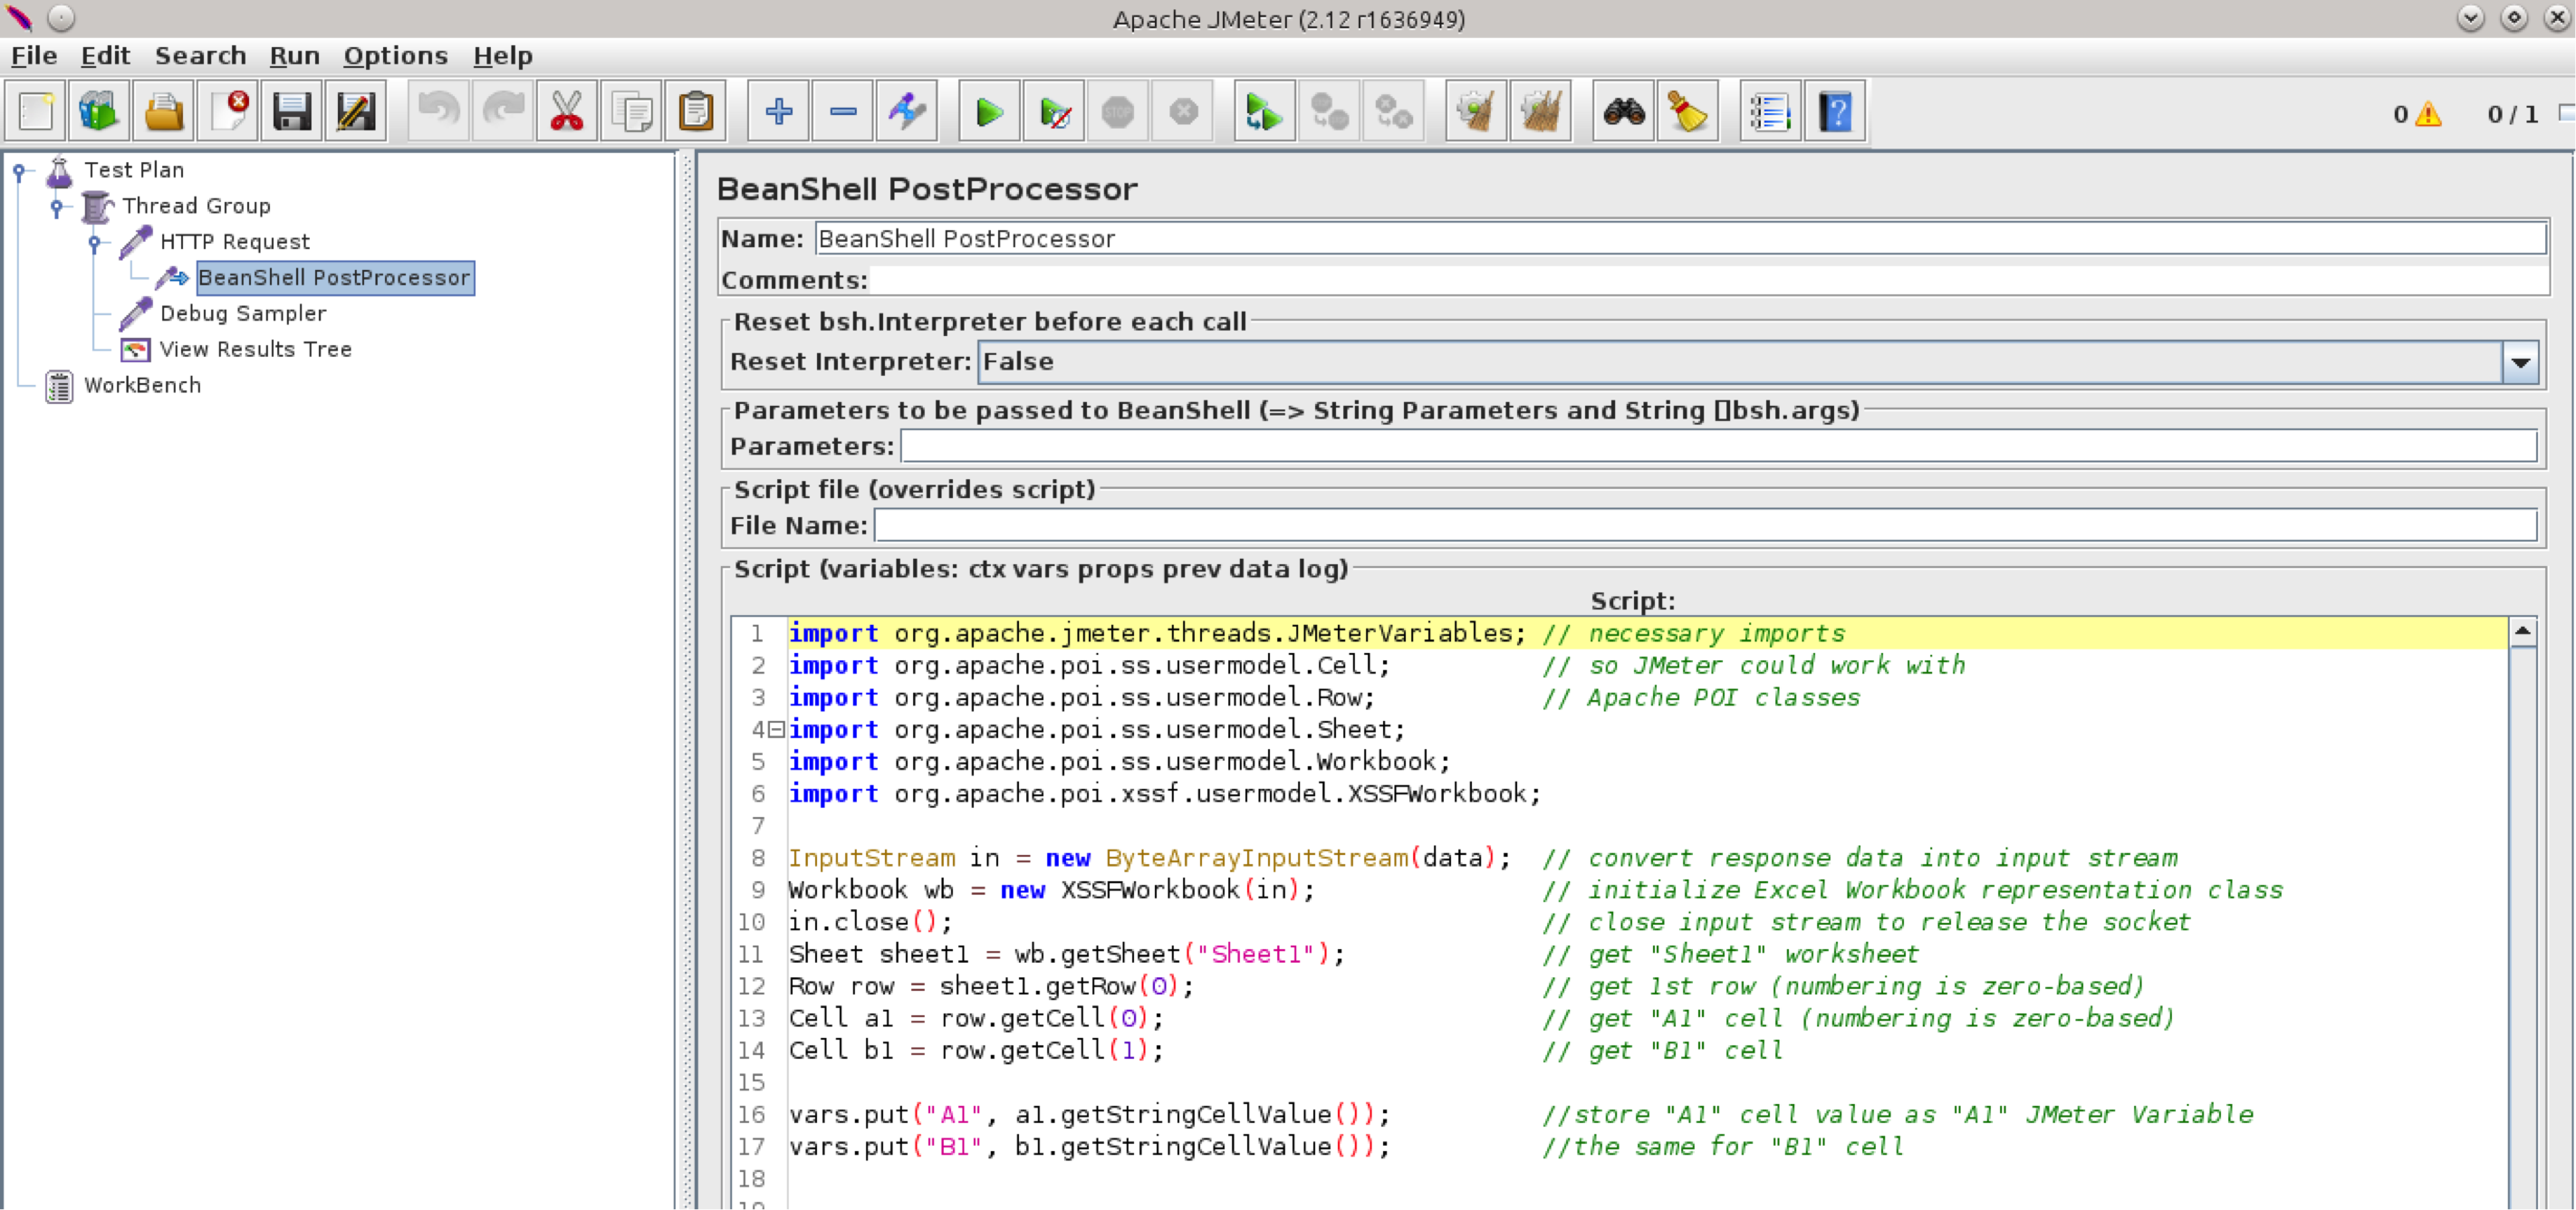Screen dimensions: 2576x1210
Task: Collapse all nodes with minus icon
Action: click(x=843, y=111)
